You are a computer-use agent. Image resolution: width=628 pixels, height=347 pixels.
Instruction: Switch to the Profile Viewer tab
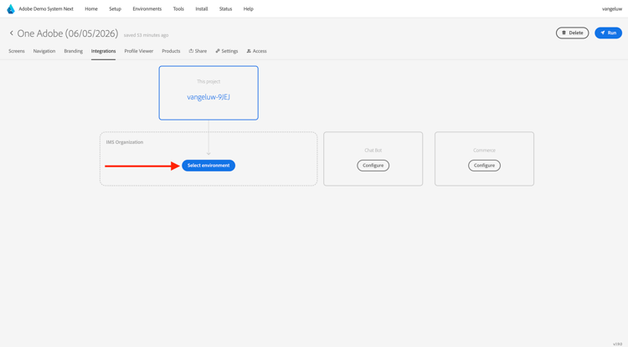click(138, 51)
